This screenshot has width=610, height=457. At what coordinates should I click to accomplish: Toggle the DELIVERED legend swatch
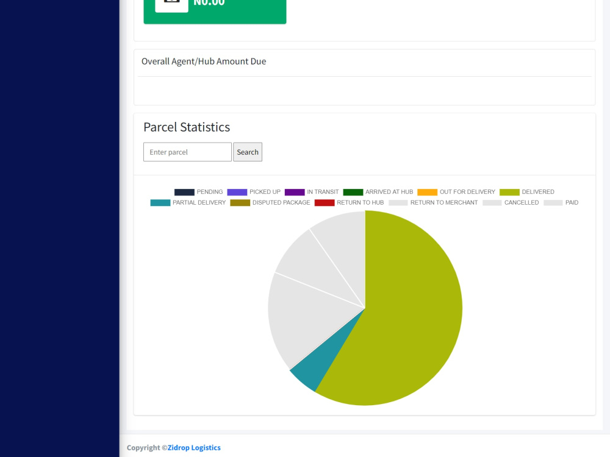click(509, 192)
